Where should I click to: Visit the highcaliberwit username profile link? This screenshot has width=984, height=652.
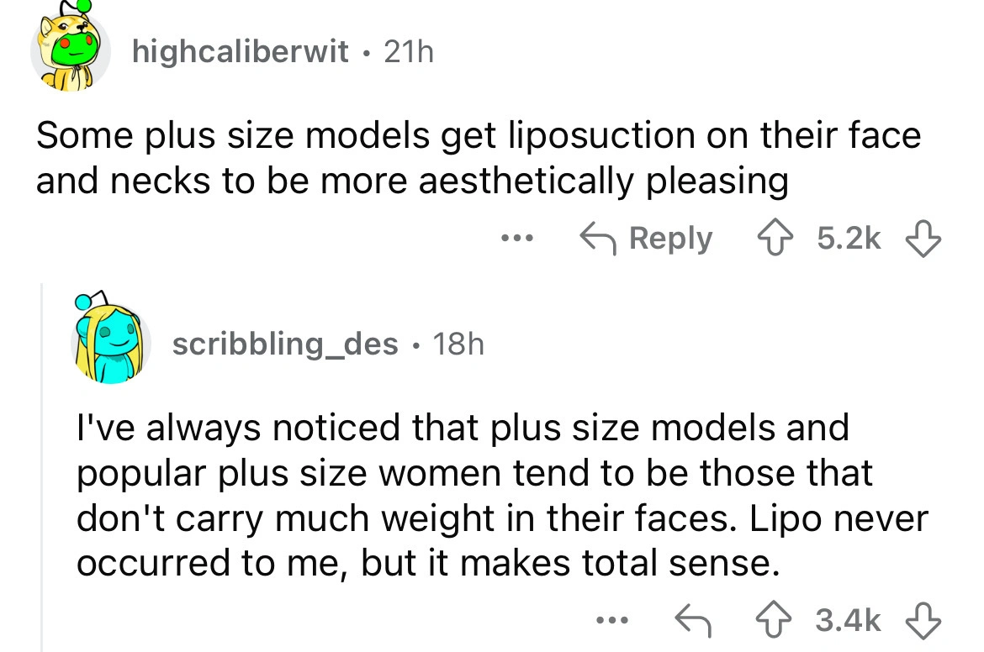click(240, 51)
